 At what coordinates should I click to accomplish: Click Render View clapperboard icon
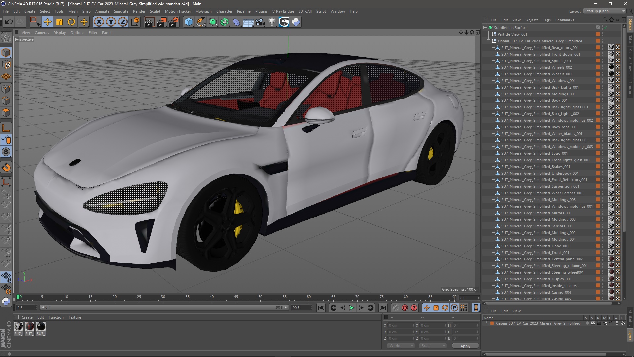tap(149, 22)
